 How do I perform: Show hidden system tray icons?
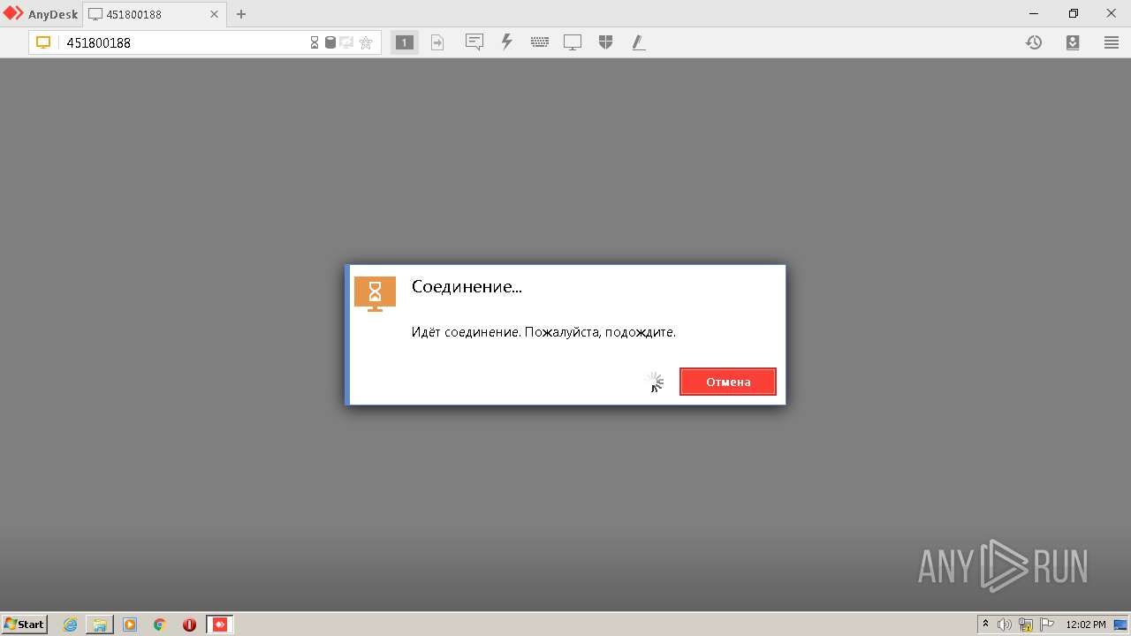[986, 625]
